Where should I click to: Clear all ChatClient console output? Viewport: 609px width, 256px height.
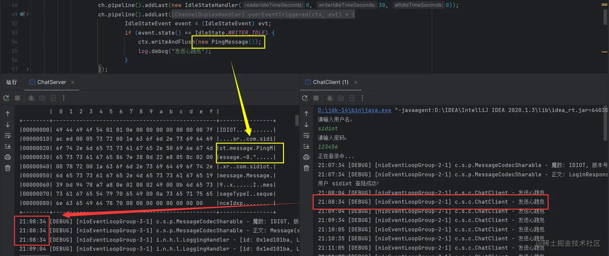point(306,168)
